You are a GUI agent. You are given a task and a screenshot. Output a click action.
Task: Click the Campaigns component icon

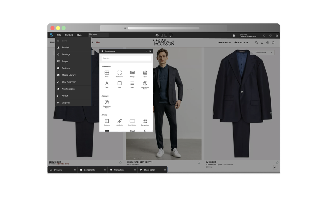click(145, 121)
